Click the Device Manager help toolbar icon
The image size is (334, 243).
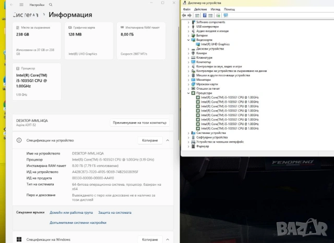pyautogui.click(x=205, y=15)
